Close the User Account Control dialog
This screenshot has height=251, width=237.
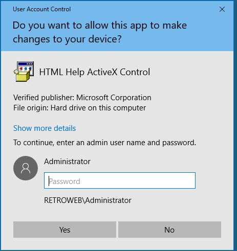222,9
